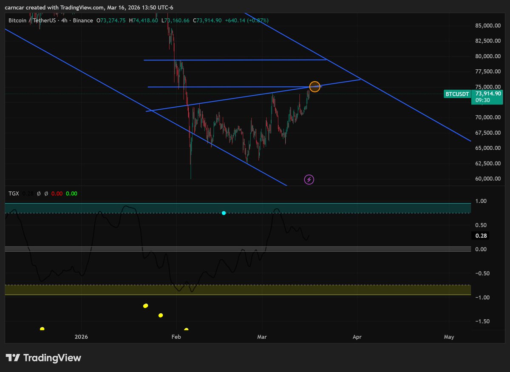Click the 60,000.00 price axis label
510x372 pixels.
pyautogui.click(x=488, y=179)
